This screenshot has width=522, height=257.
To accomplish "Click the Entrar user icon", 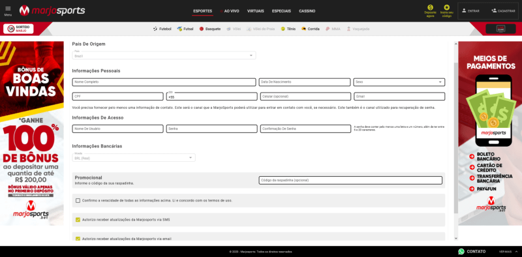I will tap(464, 10).
